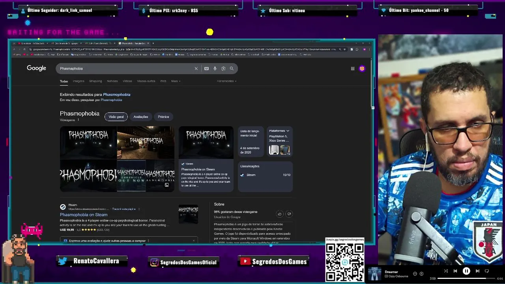Seek in the Dreamer progress bar
The height and width of the screenshot is (284, 505).
click(466, 278)
